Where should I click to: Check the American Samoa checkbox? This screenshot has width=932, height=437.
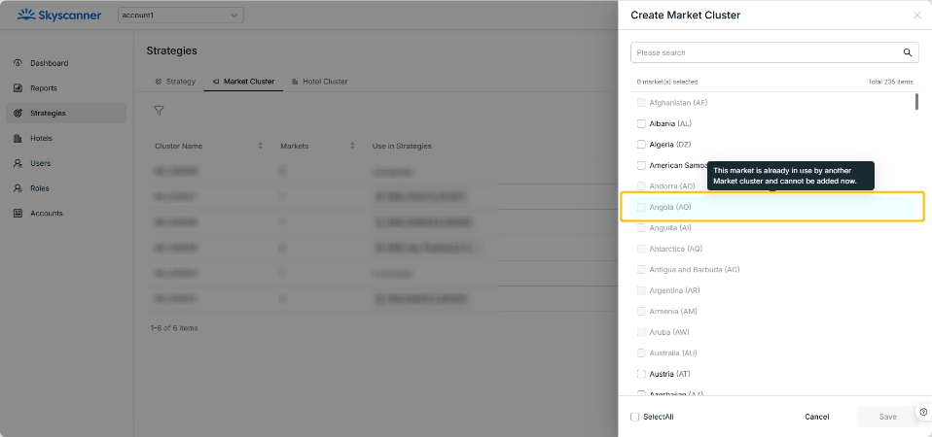[x=641, y=165]
